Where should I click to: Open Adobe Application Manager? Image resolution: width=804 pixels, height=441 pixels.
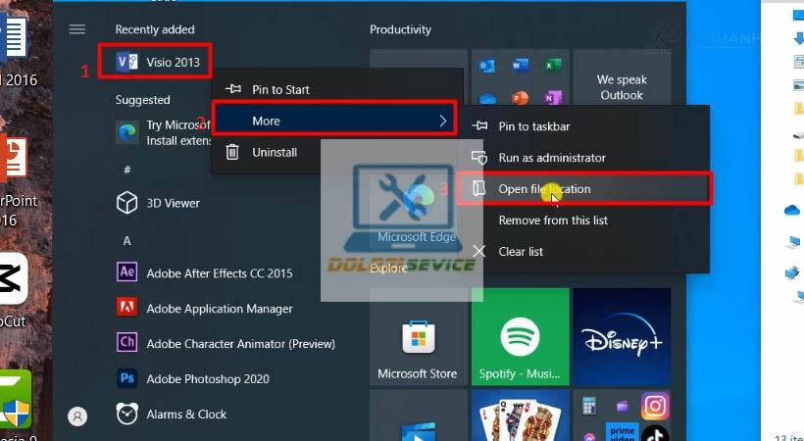point(218,309)
